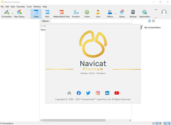The width and height of the screenshot is (171, 125).
Task: Toggle the right information pane button
Action: (169, 123)
